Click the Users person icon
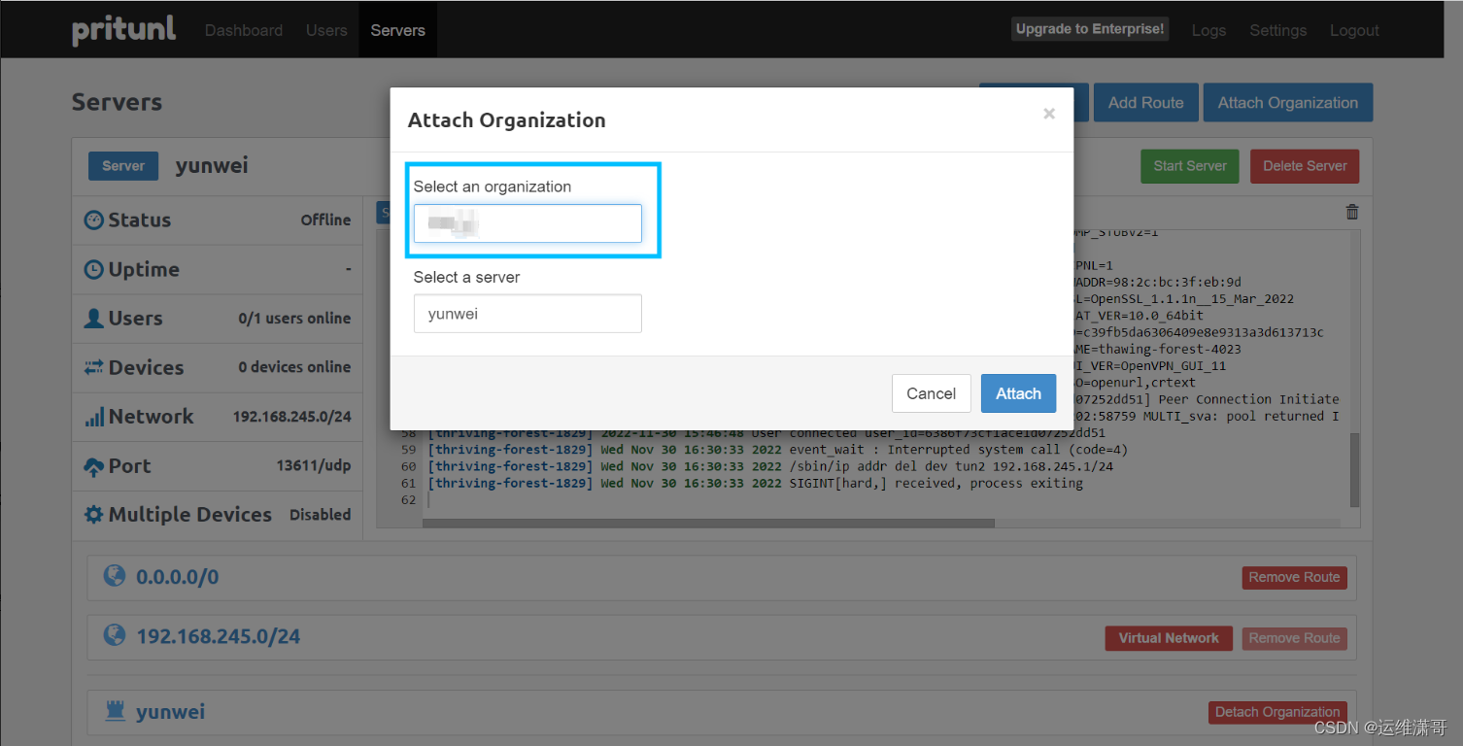 (x=93, y=319)
